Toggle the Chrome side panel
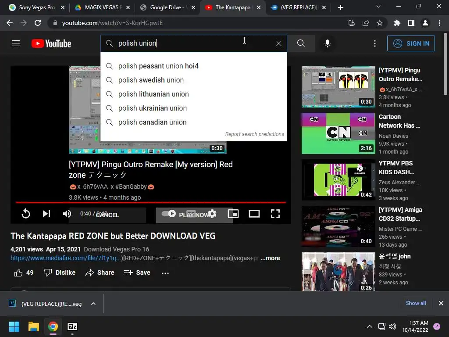449x337 pixels. pyautogui.click(x=411, y=23)
